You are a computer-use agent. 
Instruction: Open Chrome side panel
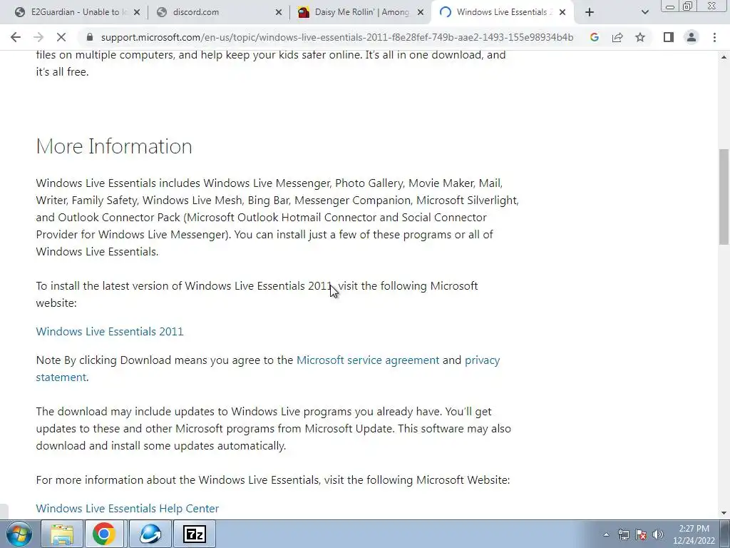669,37
